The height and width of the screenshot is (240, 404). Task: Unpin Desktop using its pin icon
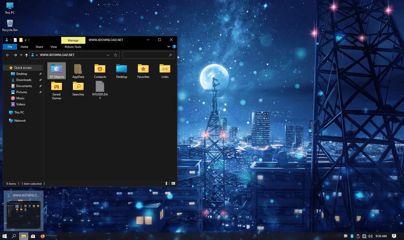tap(40, 74)
